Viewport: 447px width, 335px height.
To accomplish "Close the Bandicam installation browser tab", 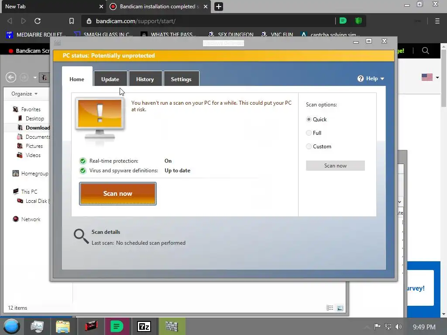I will click(206, 7).
